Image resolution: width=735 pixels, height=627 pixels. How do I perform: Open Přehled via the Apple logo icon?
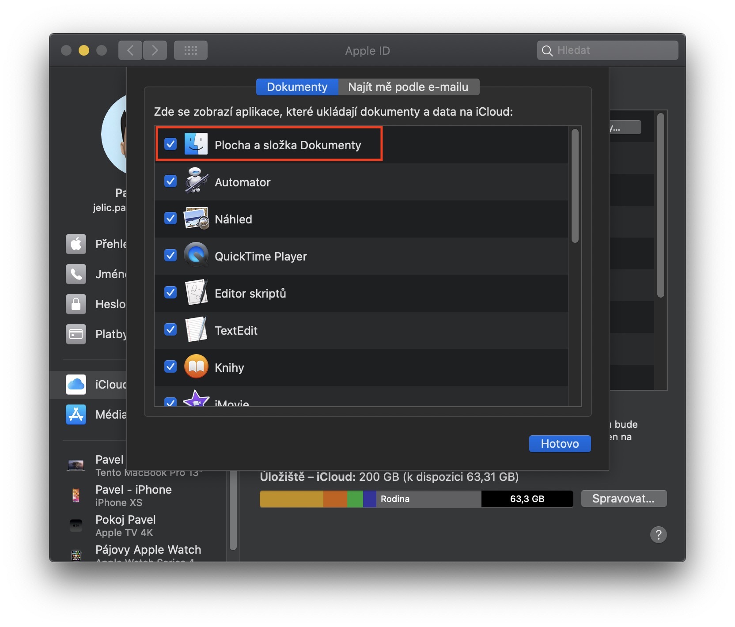point(76,244)
